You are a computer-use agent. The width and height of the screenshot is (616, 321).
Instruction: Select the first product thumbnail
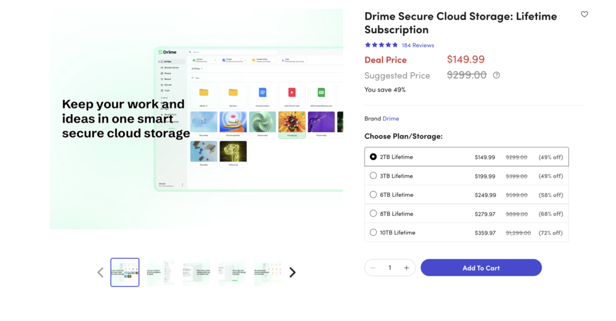point(125,272)
